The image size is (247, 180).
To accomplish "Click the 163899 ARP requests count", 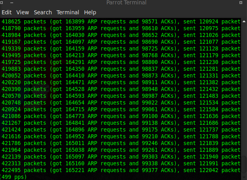I will [x=75, y=21].
